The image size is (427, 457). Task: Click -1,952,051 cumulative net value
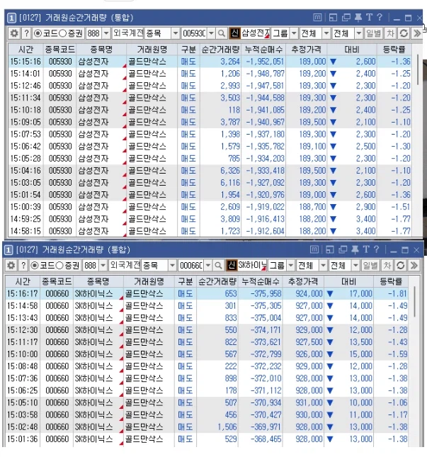[x=265, y=62]
